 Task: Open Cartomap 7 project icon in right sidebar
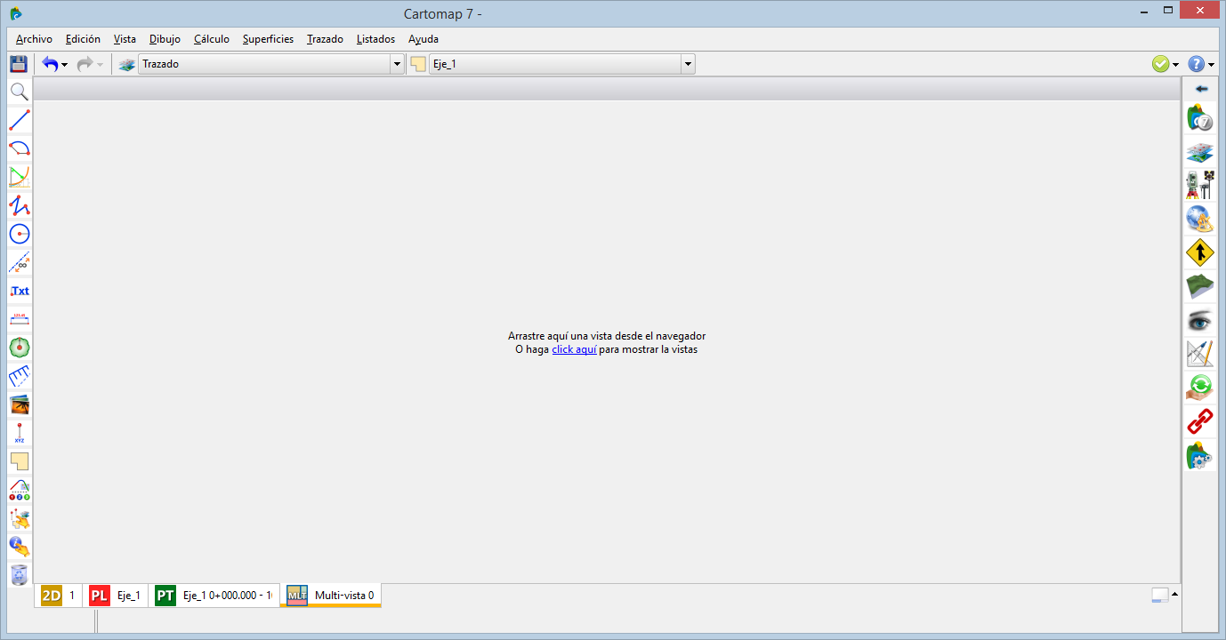click(x=1200, y=118)
